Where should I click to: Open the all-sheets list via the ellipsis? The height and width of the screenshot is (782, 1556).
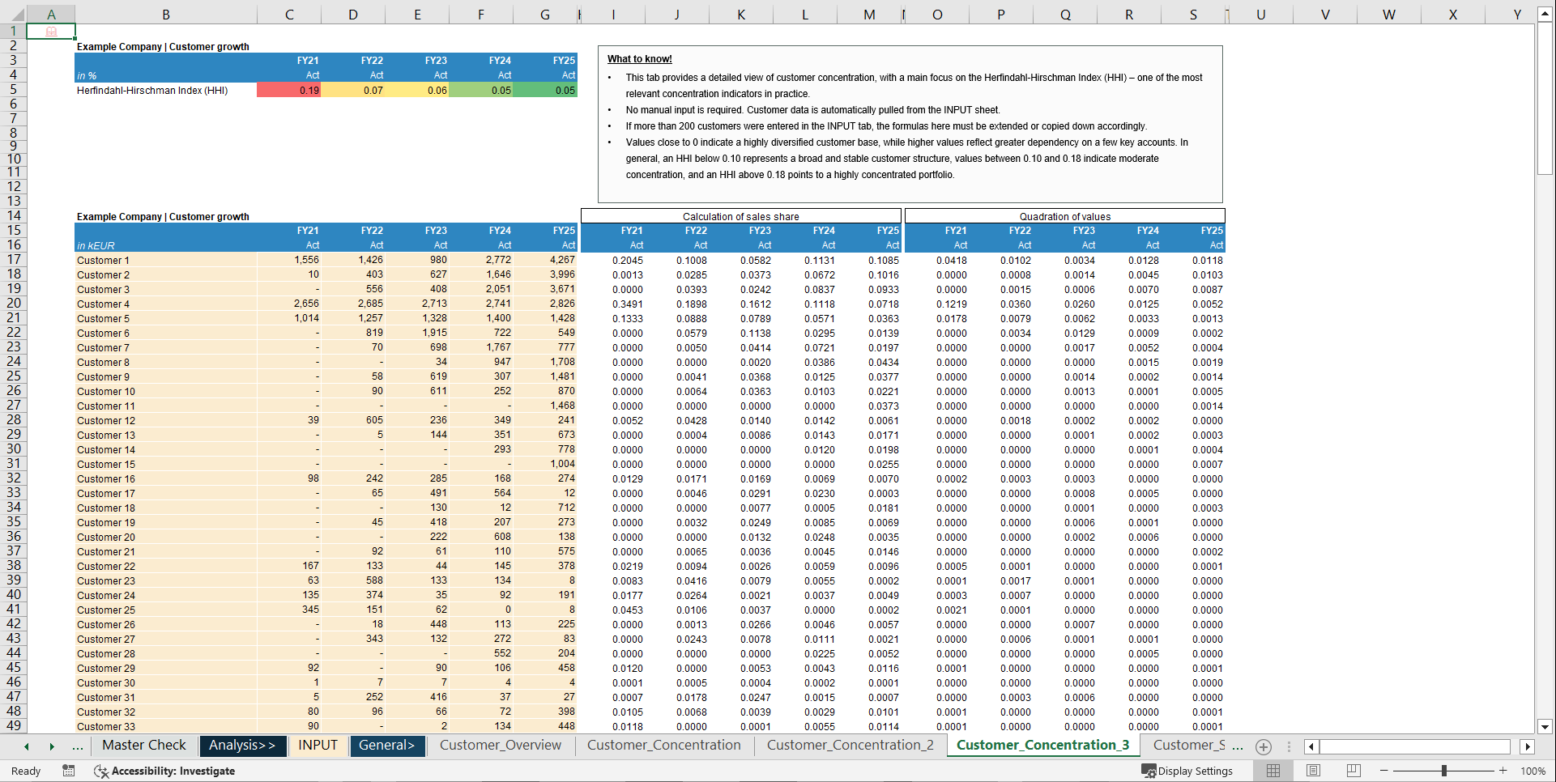tap(79, 746)
